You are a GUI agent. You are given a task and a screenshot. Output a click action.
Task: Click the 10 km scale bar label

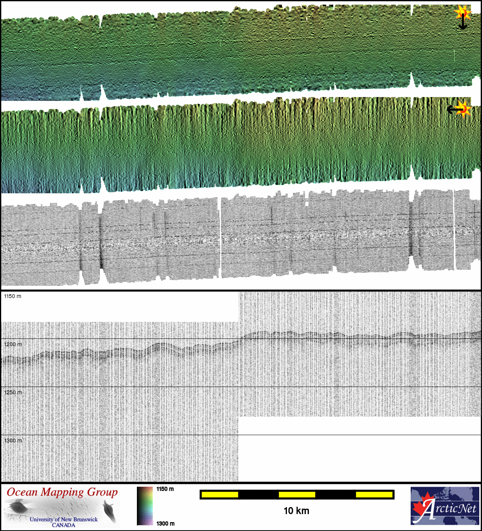[296, 511]
